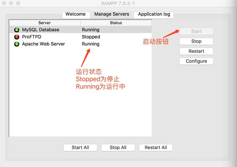The width and height of the screenshot is (237, 167).
Task: Click the green status icon beside MySQL Database
Action: [17, 30]
